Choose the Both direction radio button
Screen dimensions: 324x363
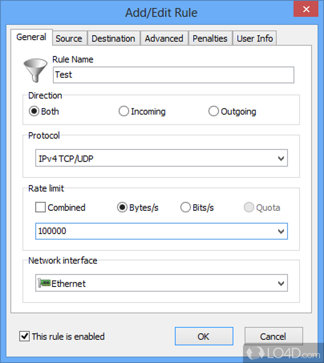tap(34, 111)
